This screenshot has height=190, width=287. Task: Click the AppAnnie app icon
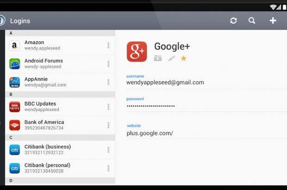[x=15, y=82]
